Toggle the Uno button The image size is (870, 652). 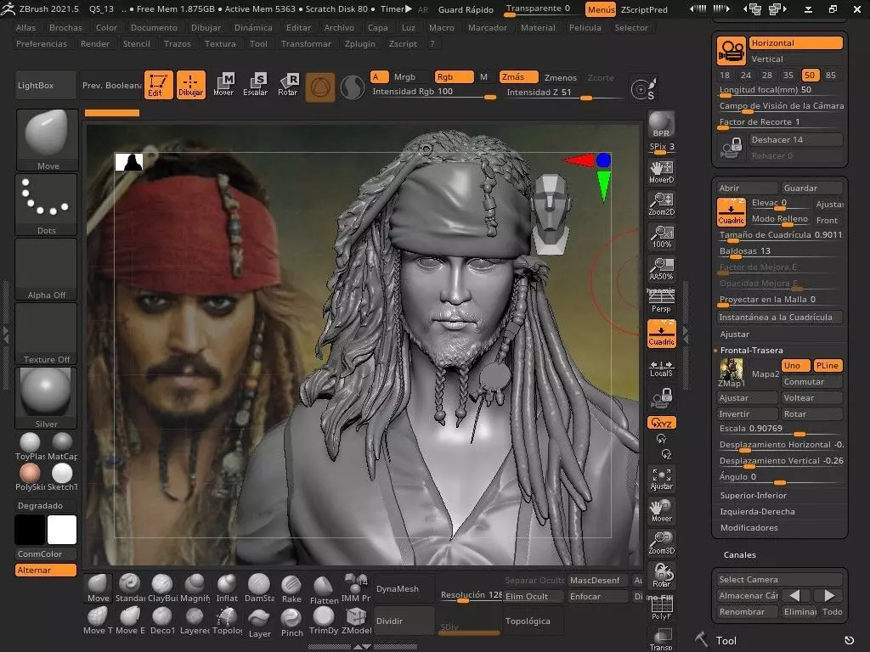(x=795, y=365)
